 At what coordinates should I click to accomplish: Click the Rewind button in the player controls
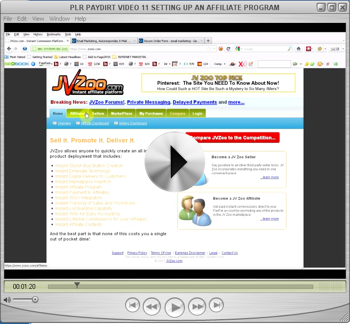(x=152, y=306)
